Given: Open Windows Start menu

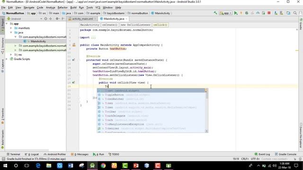Looking at the screenshot, I should click(5, 166).
